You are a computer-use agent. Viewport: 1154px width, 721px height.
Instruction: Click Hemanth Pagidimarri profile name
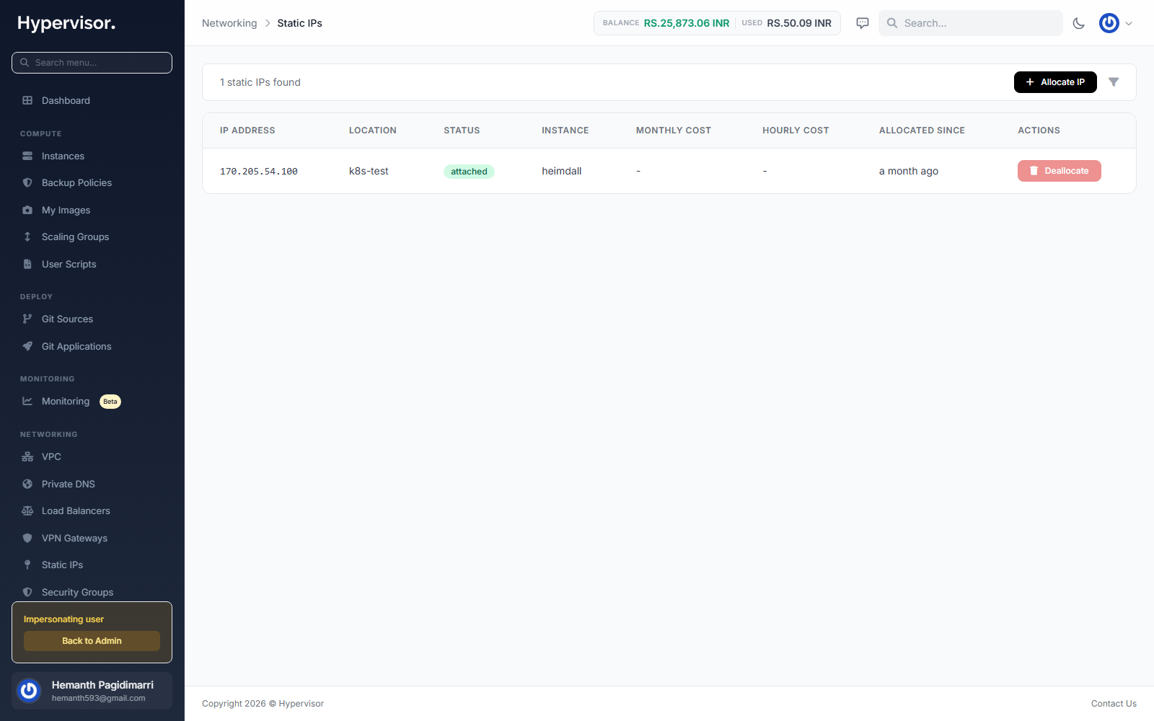coord(102,685)
